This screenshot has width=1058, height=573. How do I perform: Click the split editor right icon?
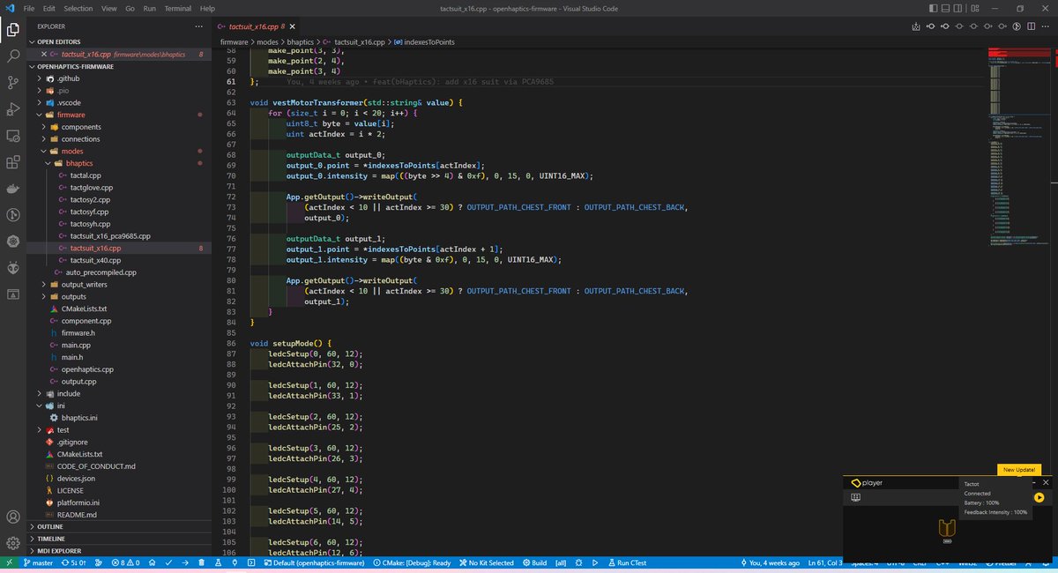tap(1032, 26)
